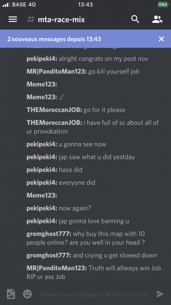
Task: Select pekipeki4 message 'jap gonna love banning u'
Action: [x=77, y=221]
